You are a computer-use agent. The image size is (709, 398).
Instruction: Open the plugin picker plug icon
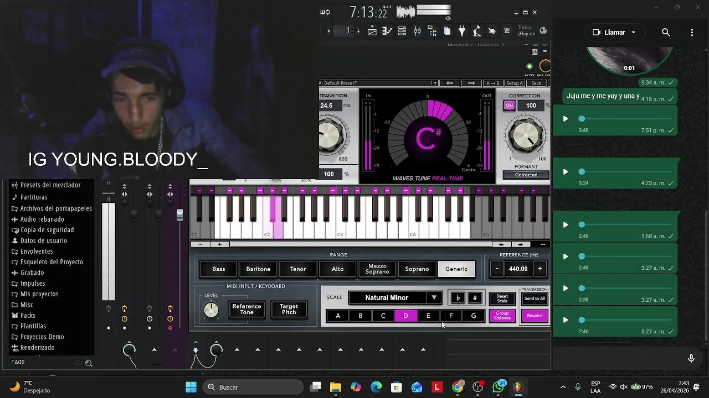point(462,31)
